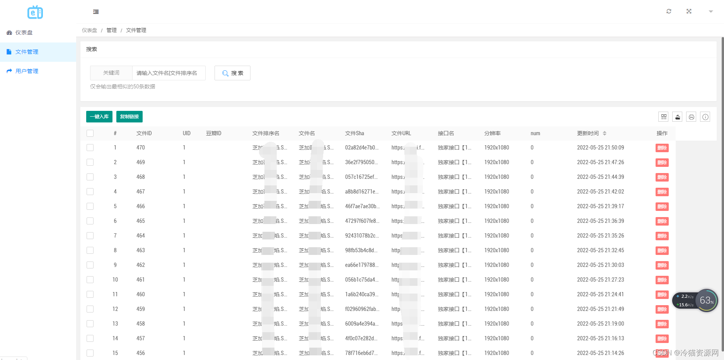The height and width of the screenshot is (360, 724).
Task: Check the row with file ID 469
Action: click(x=90, y=162)
